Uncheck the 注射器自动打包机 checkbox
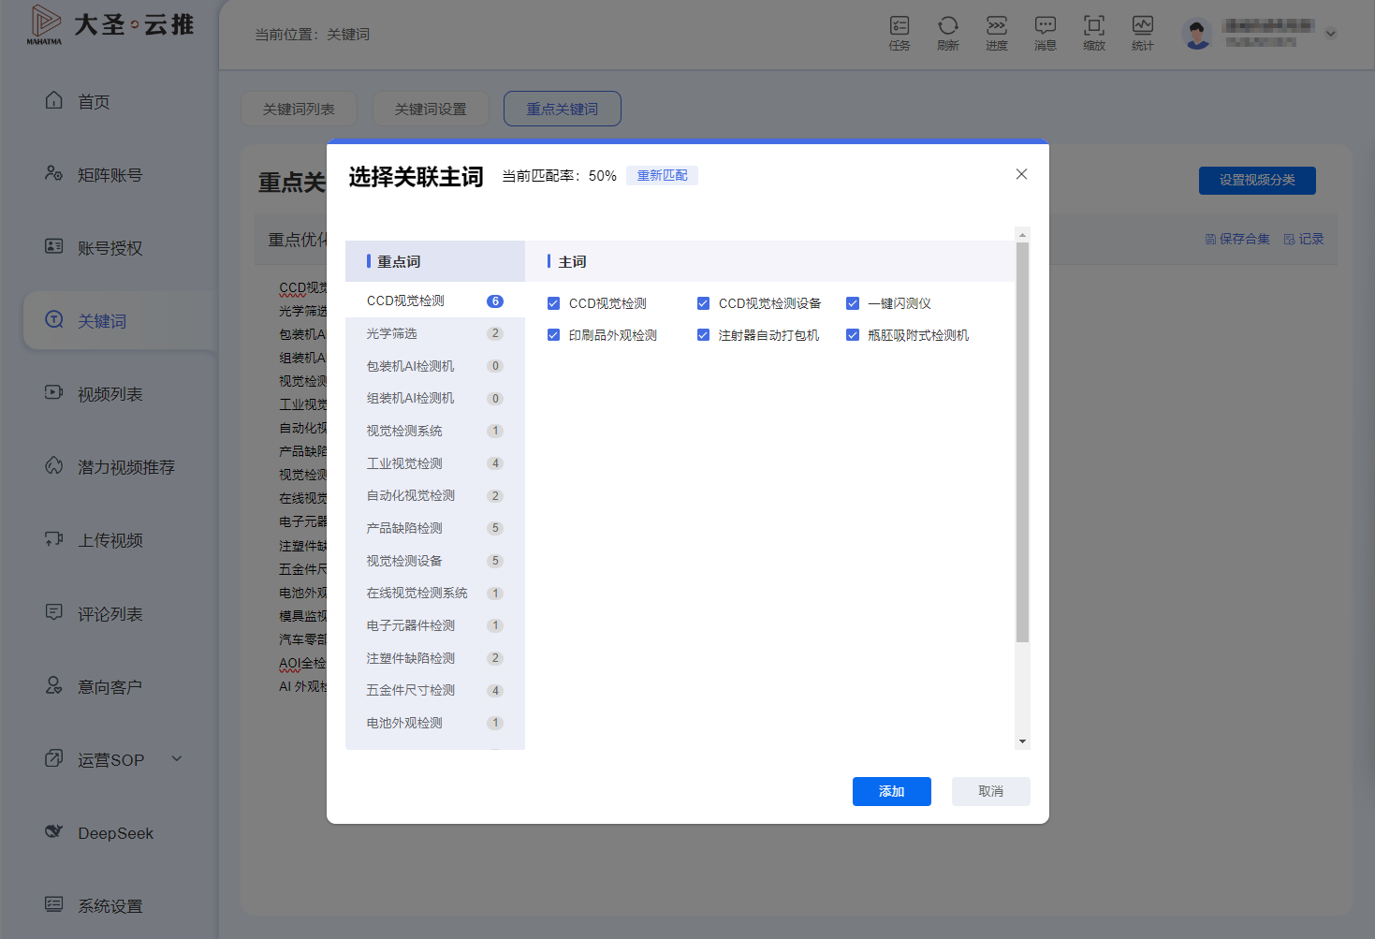Viewport: 1375px width, 939px height. point(703,335)
